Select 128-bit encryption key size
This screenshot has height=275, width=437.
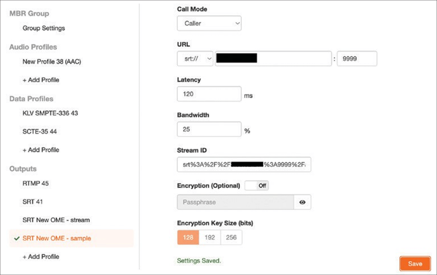click(x=188, y=237)
